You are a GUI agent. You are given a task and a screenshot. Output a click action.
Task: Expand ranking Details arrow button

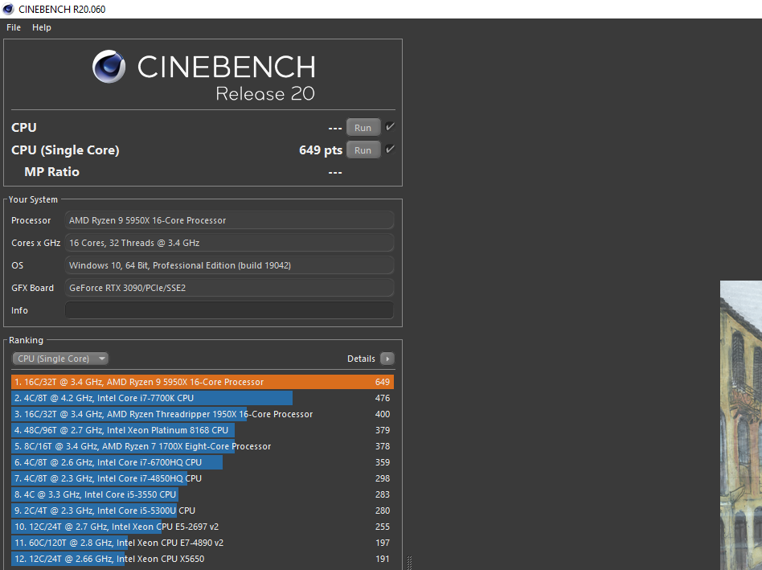[387, 359]
